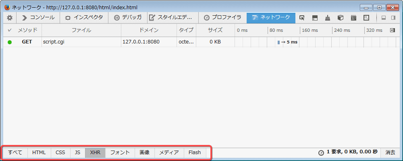The width and height of the screenshot is (403, 161).
Task: Minimize the network tools window
Action: click(x=366, y=8)
